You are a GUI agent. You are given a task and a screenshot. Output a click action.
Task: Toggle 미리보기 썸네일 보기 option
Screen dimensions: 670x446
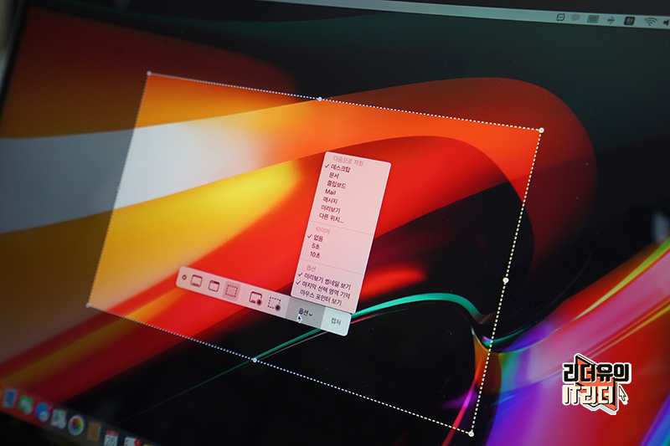click(327, 281)
